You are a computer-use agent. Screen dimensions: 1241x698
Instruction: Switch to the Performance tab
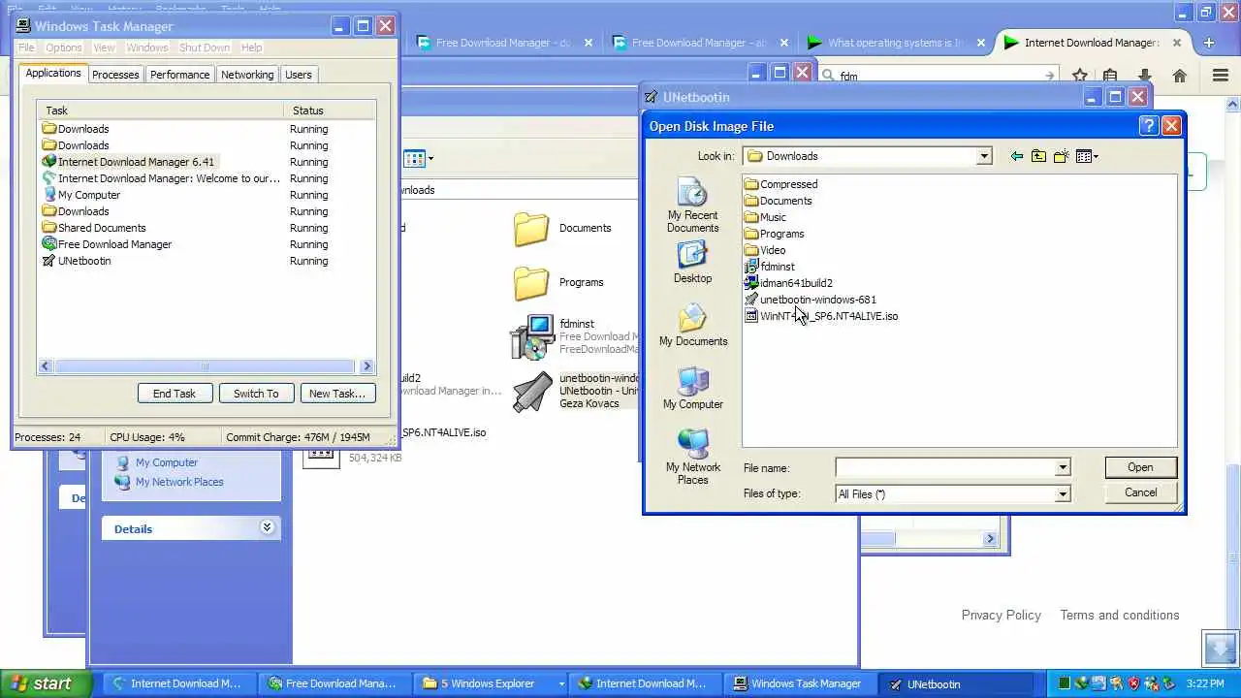click(x=179, y=75)
